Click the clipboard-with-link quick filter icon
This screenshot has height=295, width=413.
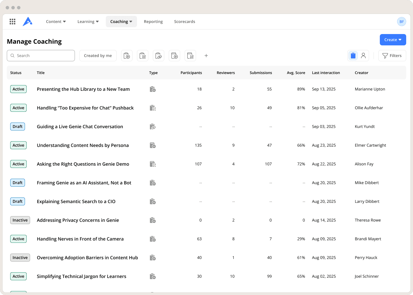[x=159, y=56]
